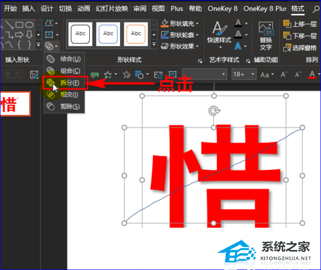321x270 pixels.
Task: Select the 格式 ribbon tab
Action: tap(298, 8)
